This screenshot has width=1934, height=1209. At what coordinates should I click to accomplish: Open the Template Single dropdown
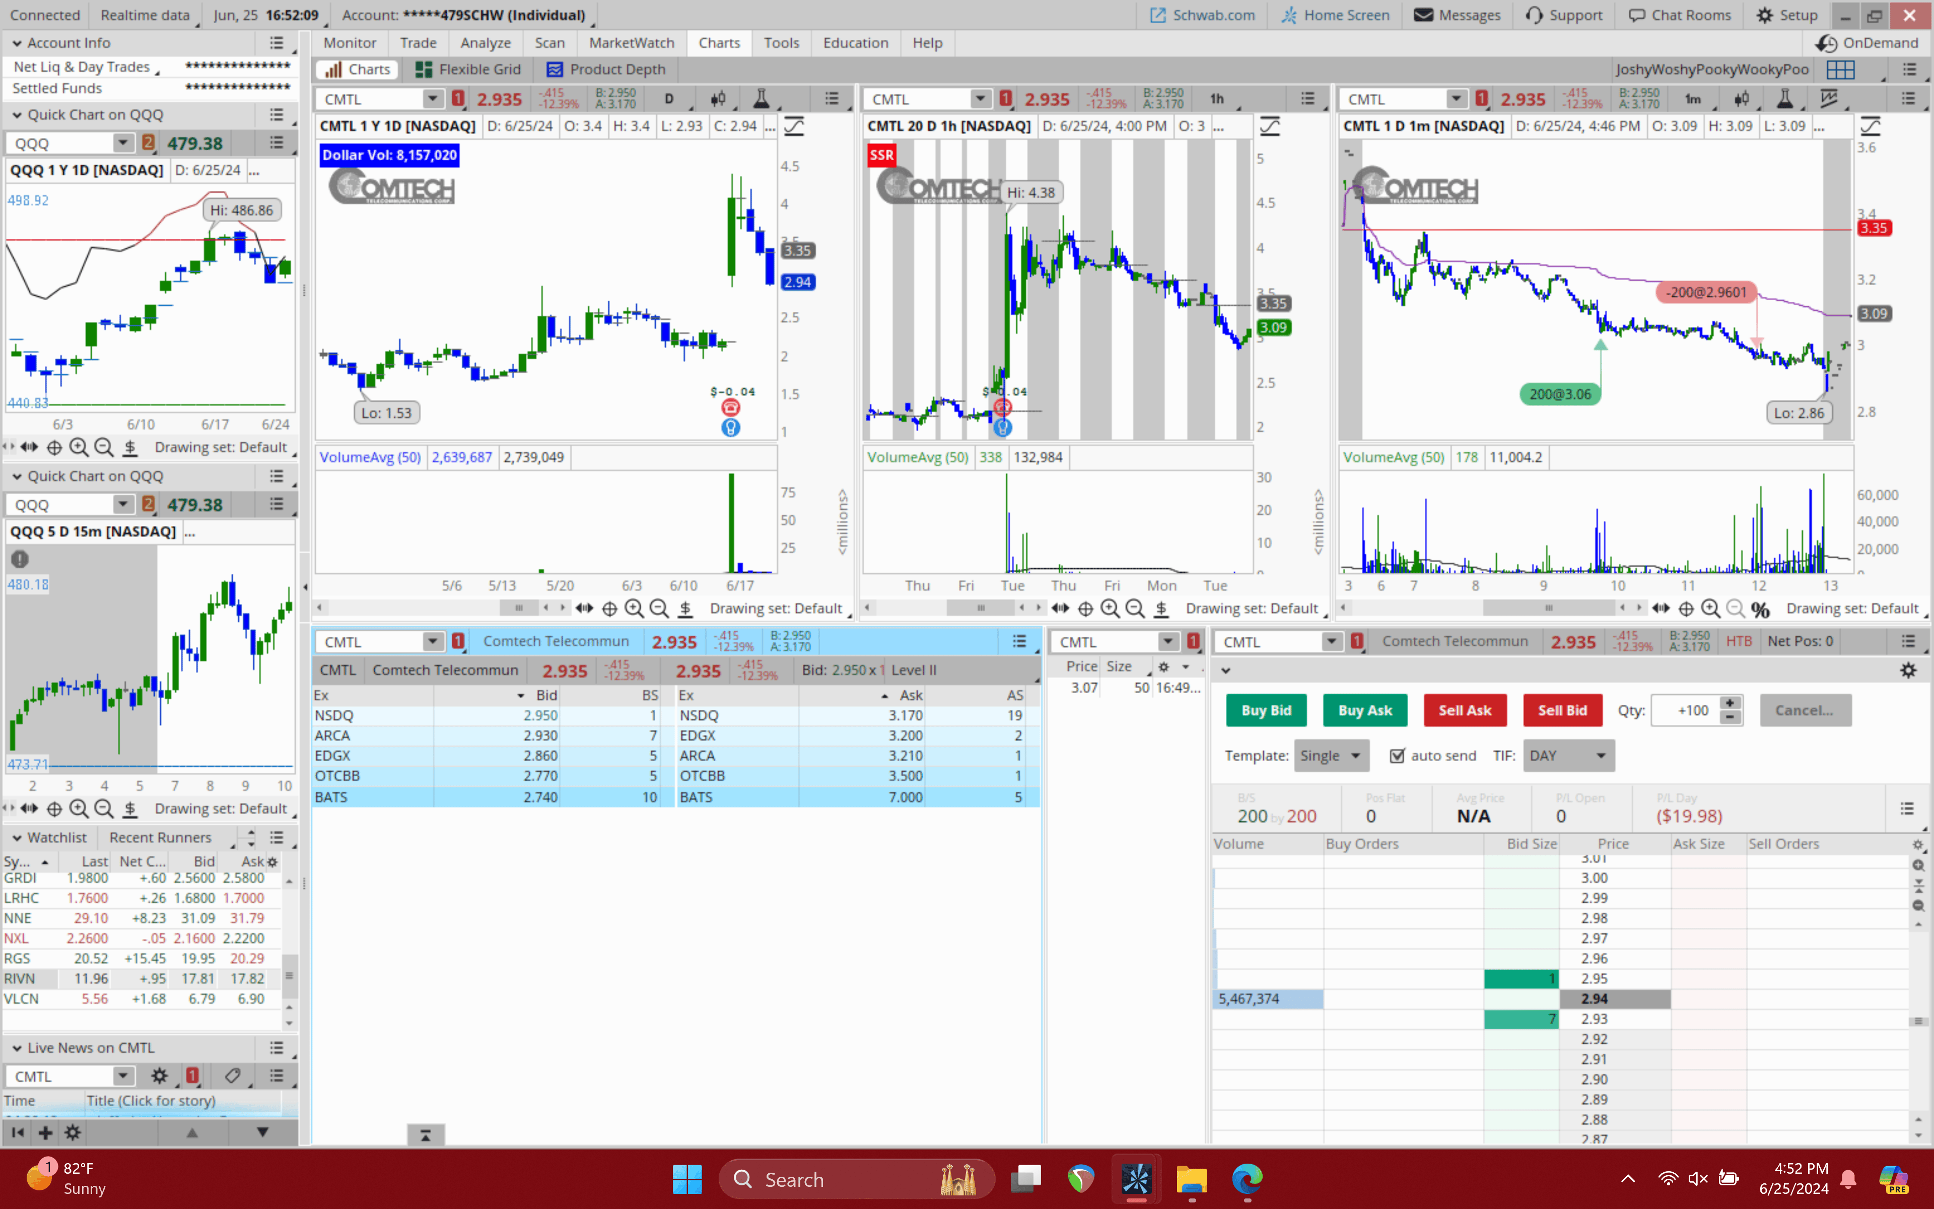(1331, 756)
